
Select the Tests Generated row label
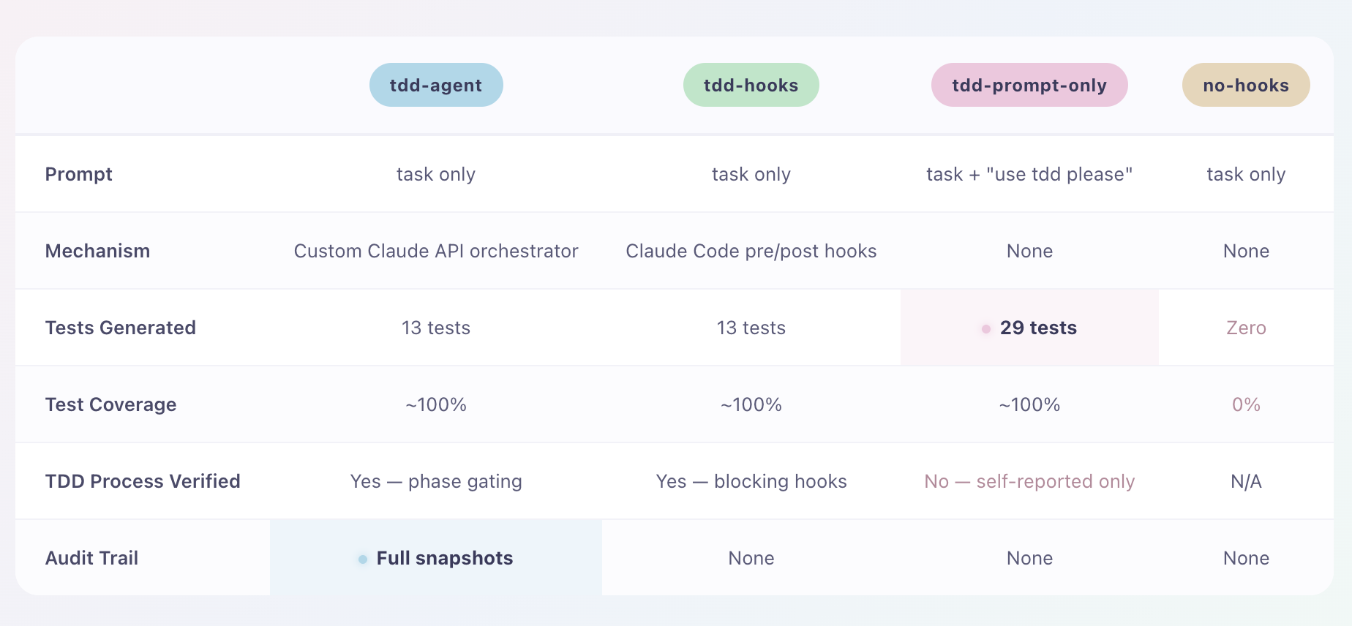[121, 328]
